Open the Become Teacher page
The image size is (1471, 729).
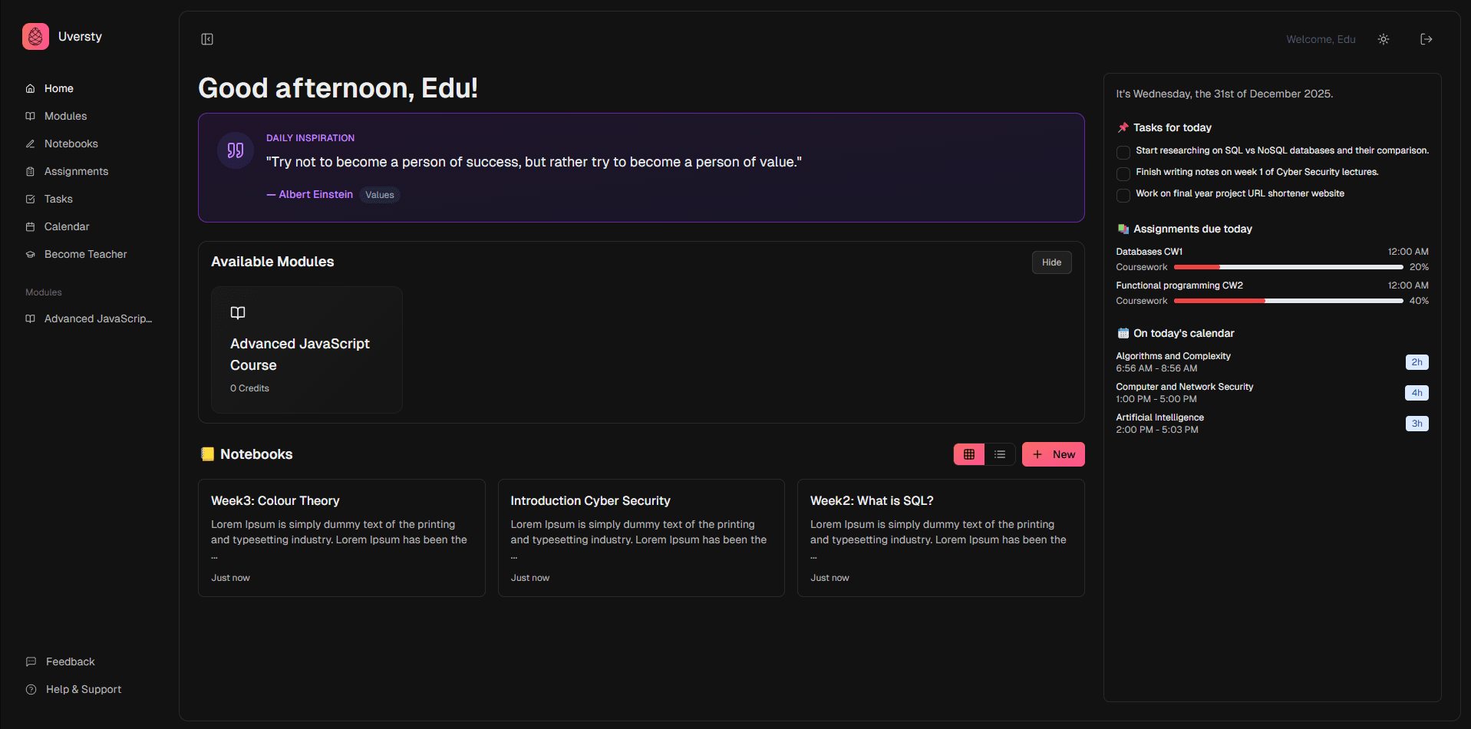pyautogui.click(x=85, y=254)
